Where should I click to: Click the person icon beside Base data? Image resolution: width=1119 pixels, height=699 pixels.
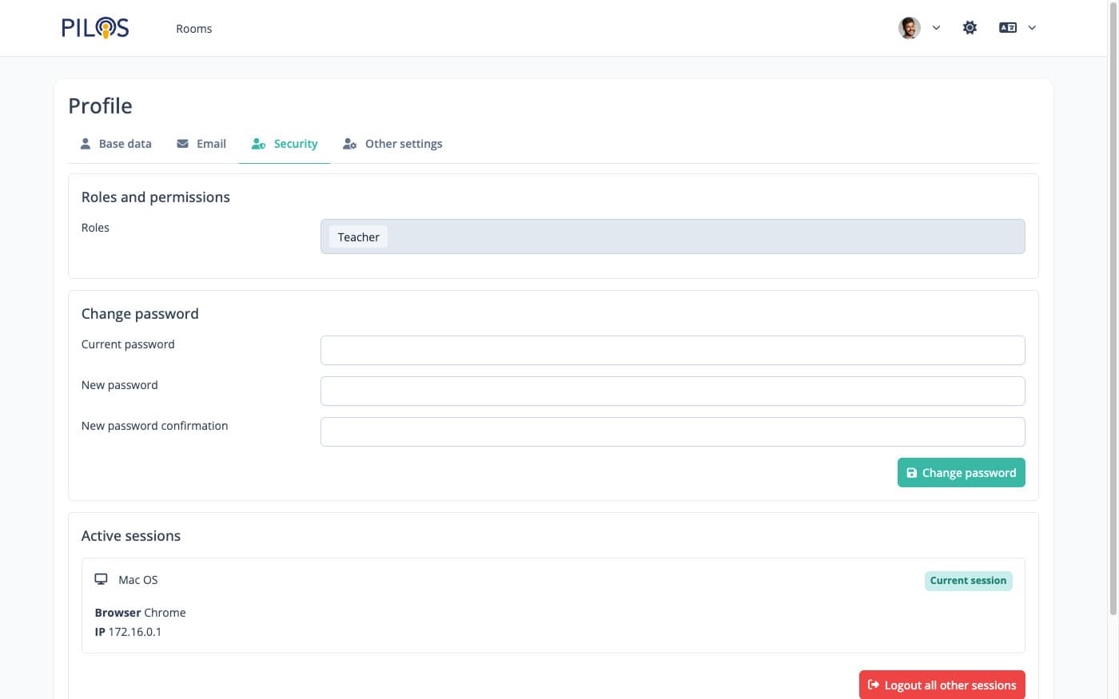(x=86, y=144)
